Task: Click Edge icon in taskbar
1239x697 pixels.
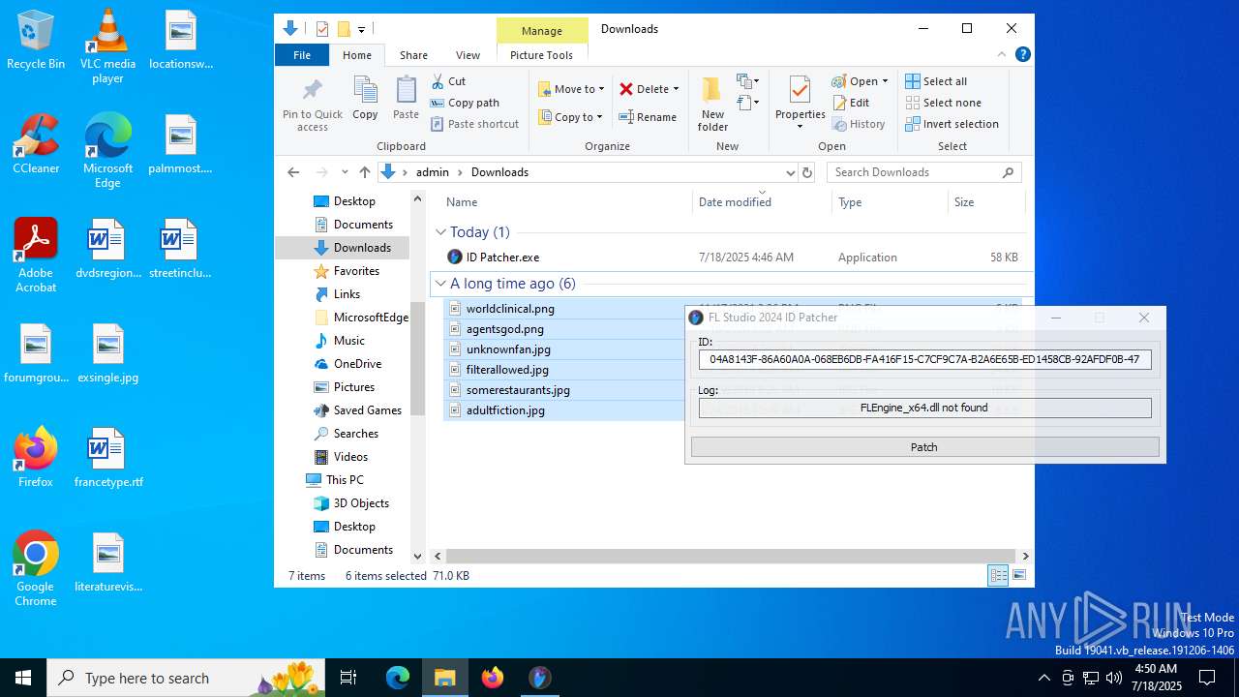Action: pos(398,678)
